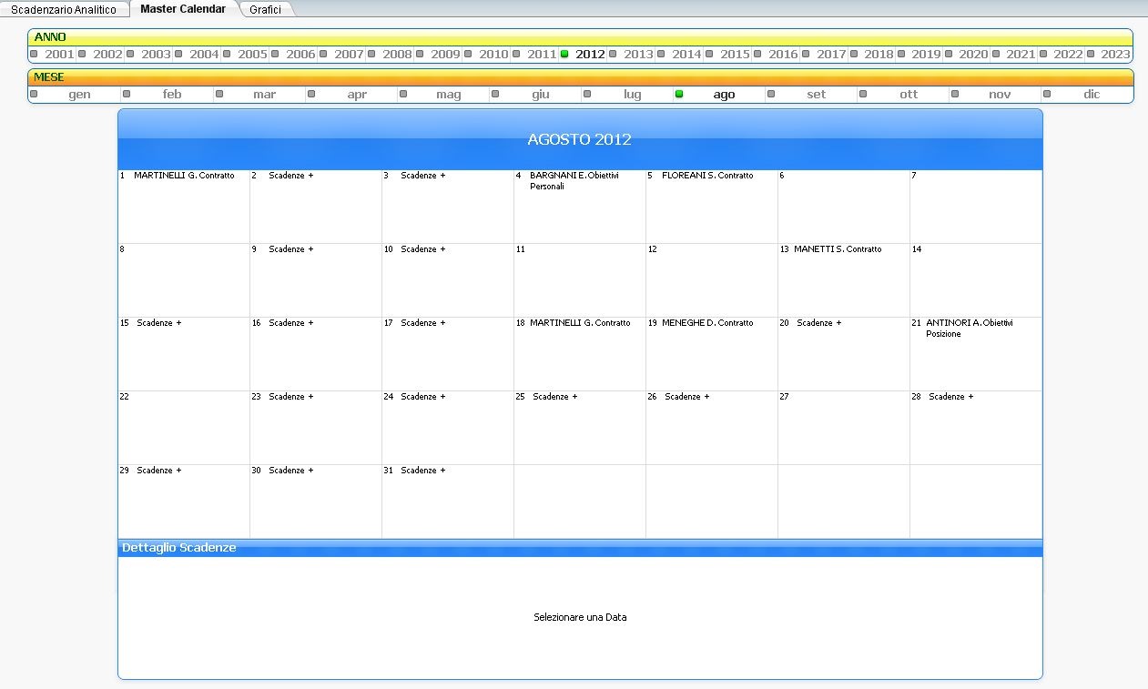Expand Scadenze + on day 9

tap(291, 249)
